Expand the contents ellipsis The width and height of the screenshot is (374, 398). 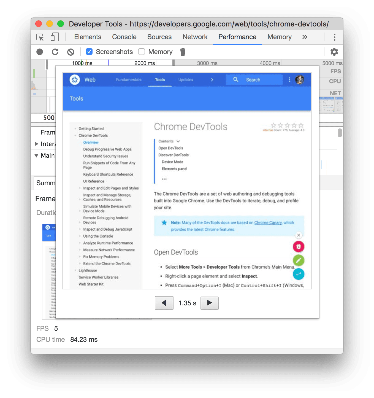click(x=164, y=179)
